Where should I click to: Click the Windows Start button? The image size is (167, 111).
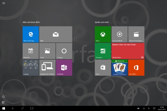click(x=4, y=108)
